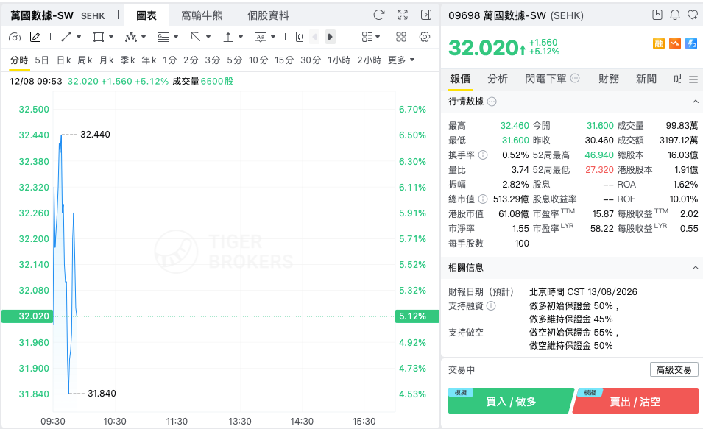Click the blue lightning level-2 badge
This screenshot has width=703, height=429.
pyautogui.click(x=691, y=43)
